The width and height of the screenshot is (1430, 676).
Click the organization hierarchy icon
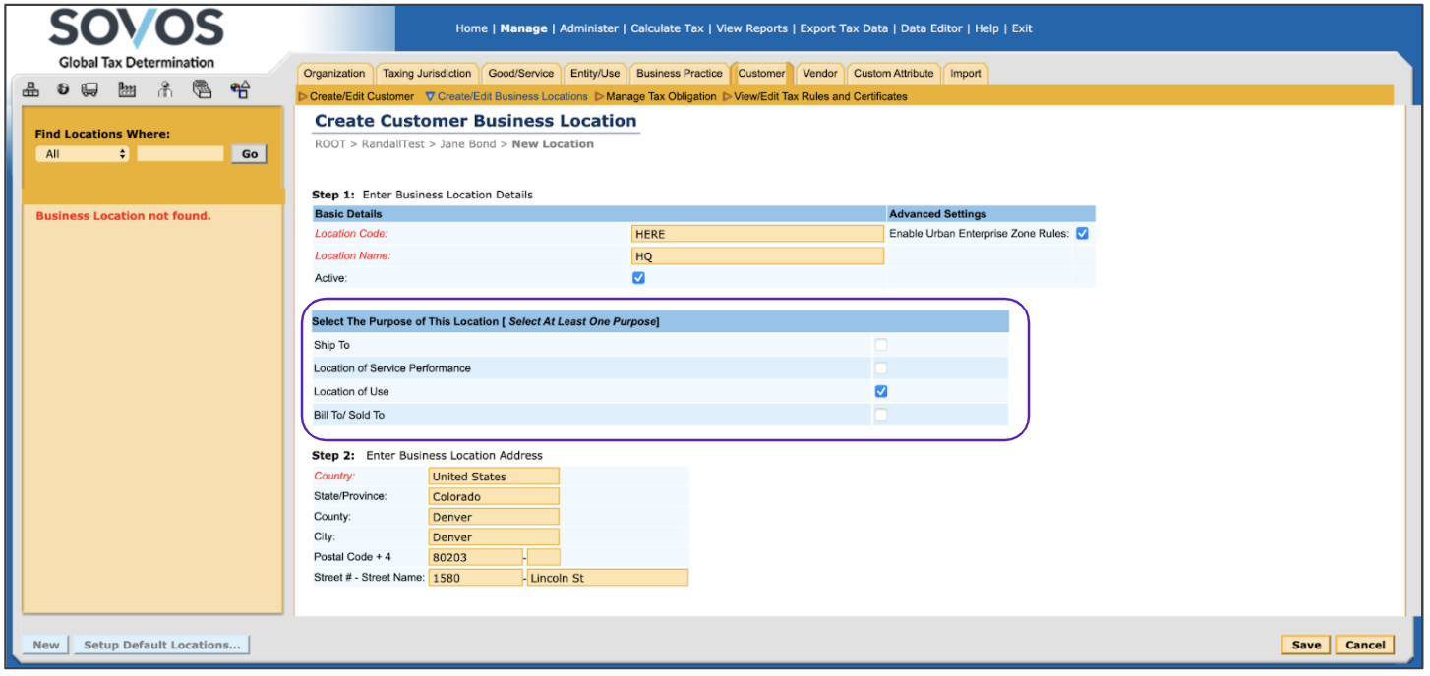(30, 90)
